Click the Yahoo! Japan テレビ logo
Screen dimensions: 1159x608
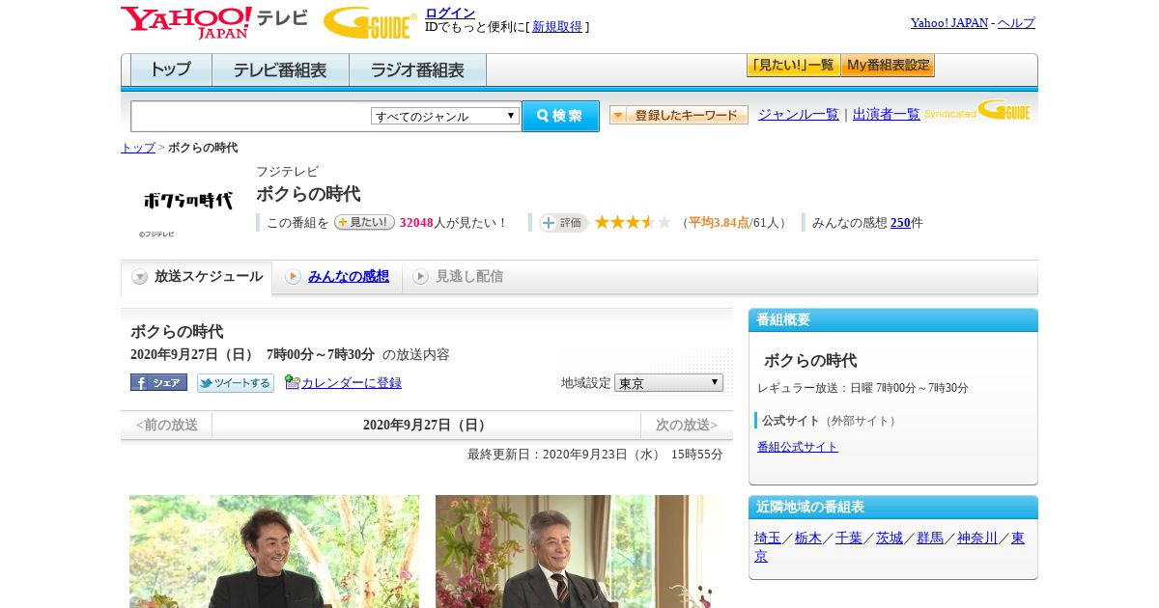coord(214,22)
